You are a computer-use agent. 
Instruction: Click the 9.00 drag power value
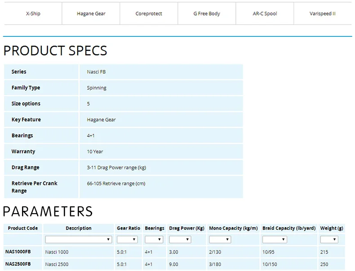(x=173, y=264)
